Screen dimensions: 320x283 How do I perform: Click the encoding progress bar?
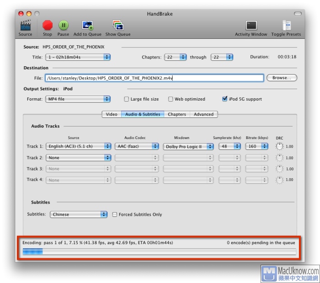point(159,251)
